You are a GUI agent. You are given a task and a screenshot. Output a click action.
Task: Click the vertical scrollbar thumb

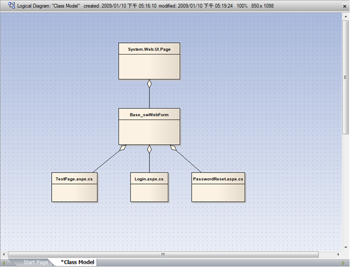point(346,77)
